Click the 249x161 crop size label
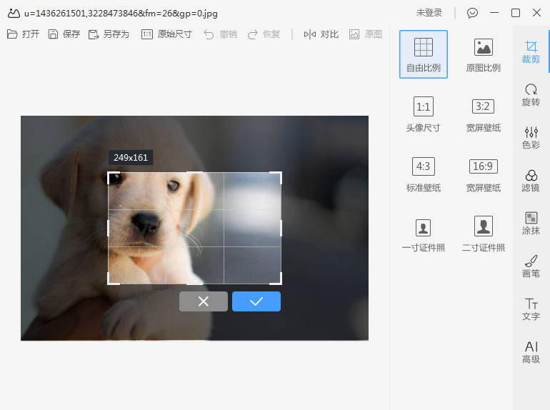Viewport: 550px width, 410px height. (x=131, y=157)
